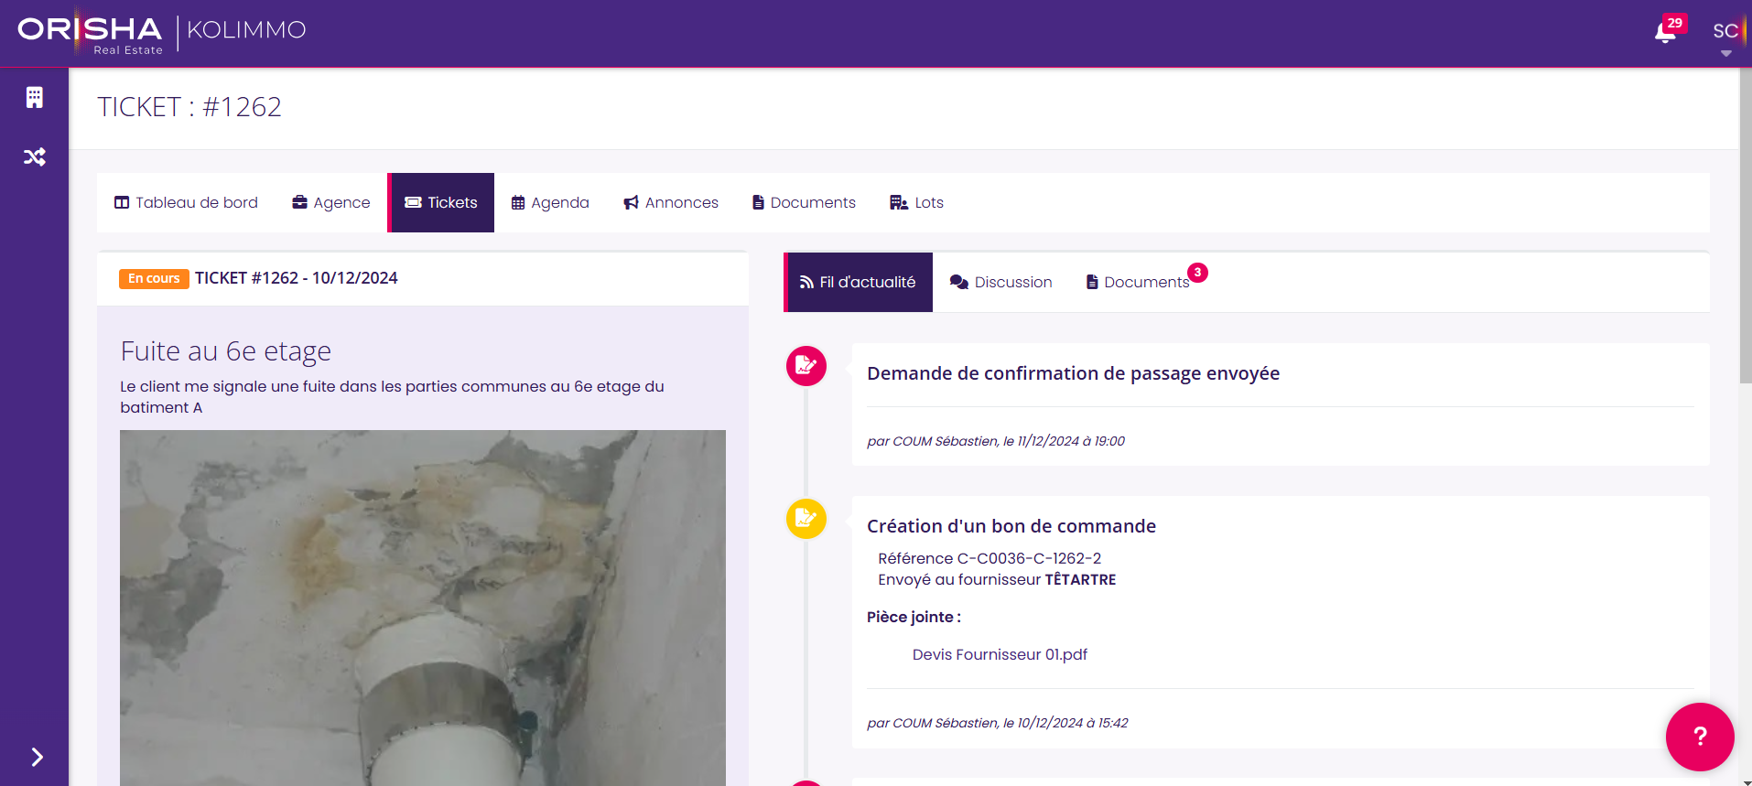Click the Pièce jointe label
Image resolution: width=1752 pixels, height=786 pixels.
point(914,617)
